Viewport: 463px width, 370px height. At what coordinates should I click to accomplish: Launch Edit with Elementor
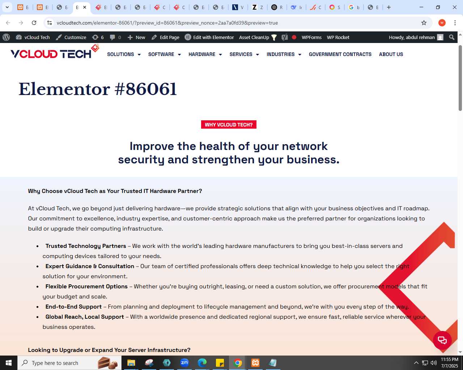coord(209,37)
